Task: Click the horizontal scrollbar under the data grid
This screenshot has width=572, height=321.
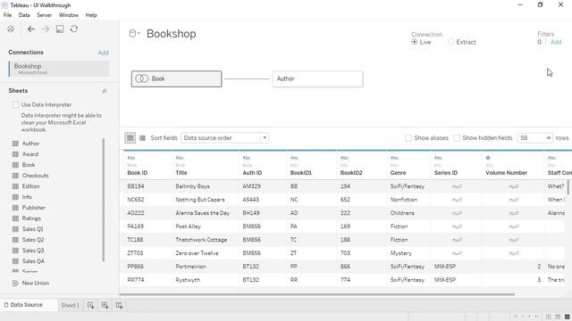Action: (x=317, y=294)
